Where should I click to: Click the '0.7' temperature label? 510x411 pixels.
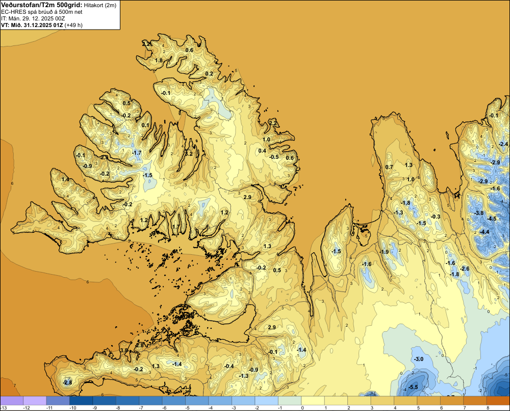(389, 167)
